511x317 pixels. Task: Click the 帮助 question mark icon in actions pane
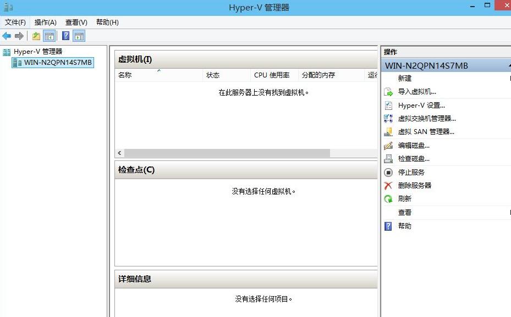(x=388, y=226)
